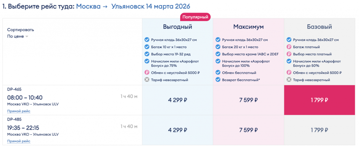Click checkmark icon beside 'Багаж 20 кг x 1 место'

[x=218, y=47]
